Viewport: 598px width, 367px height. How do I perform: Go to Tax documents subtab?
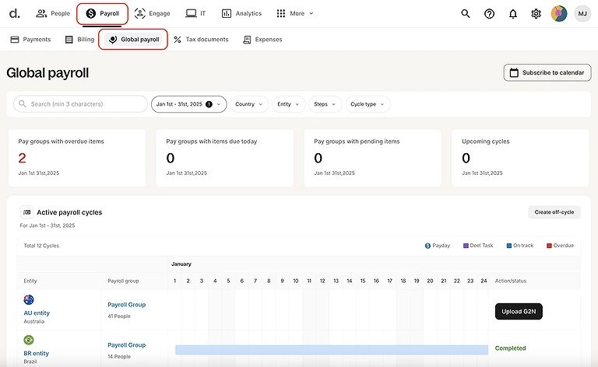pos(201,39)
